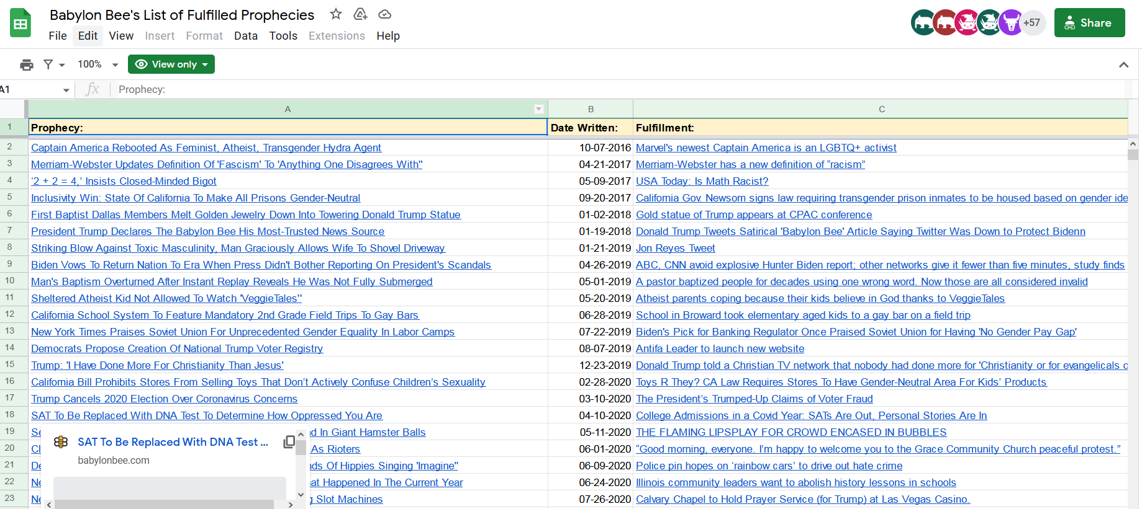Open the Google Sheets home icon
The image size is (1142, 509).
pyautogui.click(x=20, y=23)
